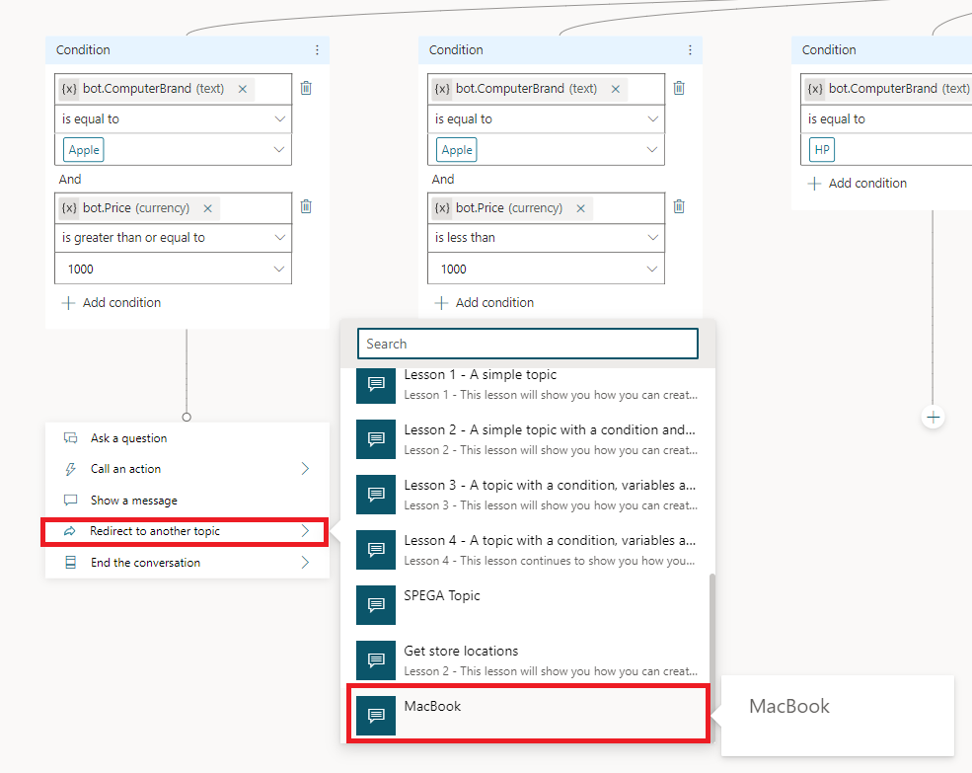Delete the second condition's ComputerBrand row

(x=679, y=88)
